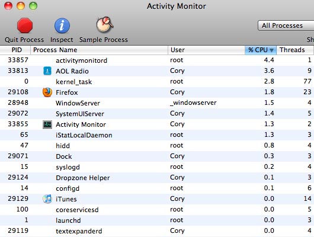Click the iTunes app icon in list

(47, 199)
